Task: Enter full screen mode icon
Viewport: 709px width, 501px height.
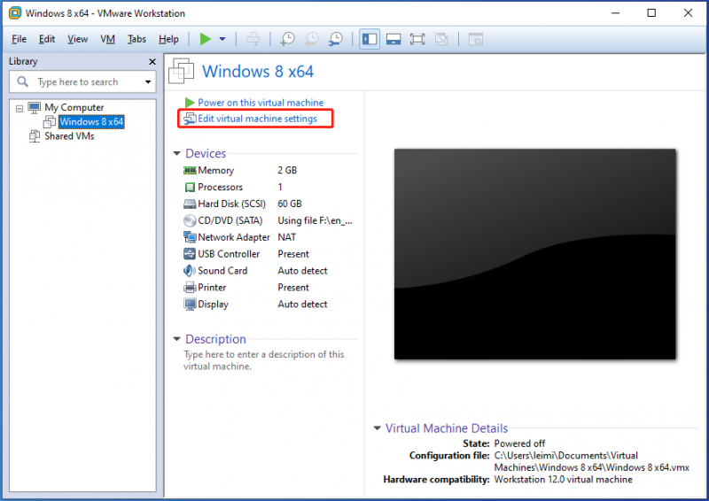Action: point(417,39)
